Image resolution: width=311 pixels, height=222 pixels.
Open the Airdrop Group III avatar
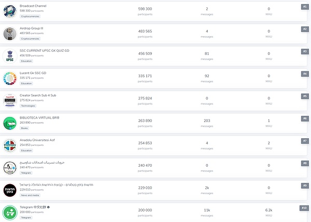point(10,34)
